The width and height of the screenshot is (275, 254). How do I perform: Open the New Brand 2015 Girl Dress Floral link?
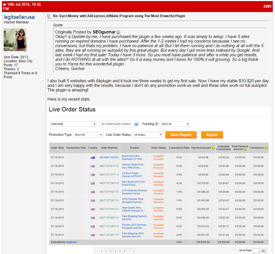click(133, 183)
